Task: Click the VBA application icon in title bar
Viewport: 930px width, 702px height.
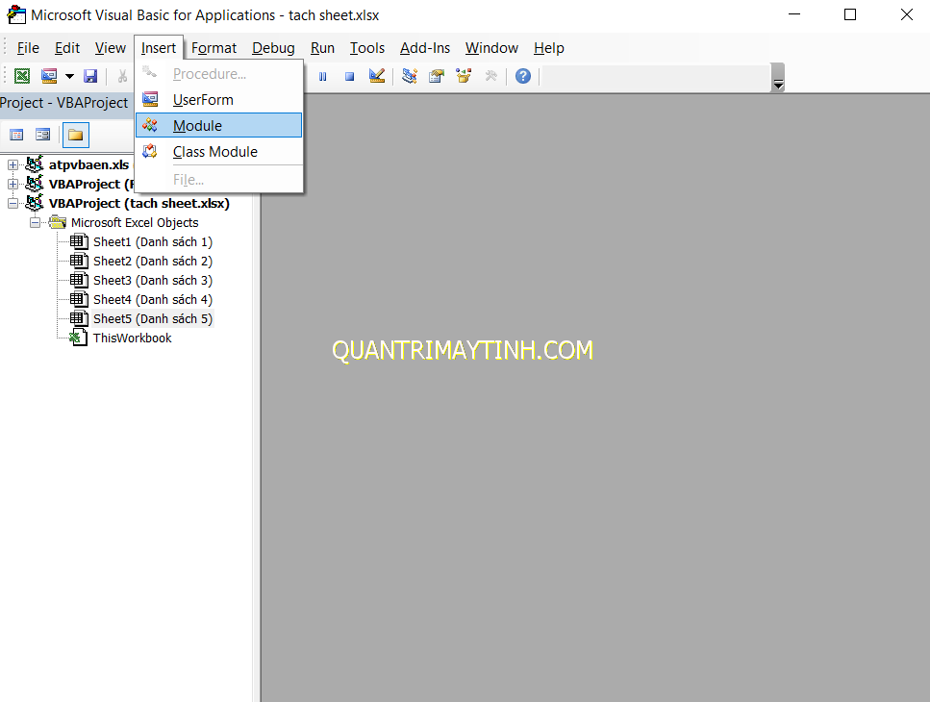Action: coord(16,14)
